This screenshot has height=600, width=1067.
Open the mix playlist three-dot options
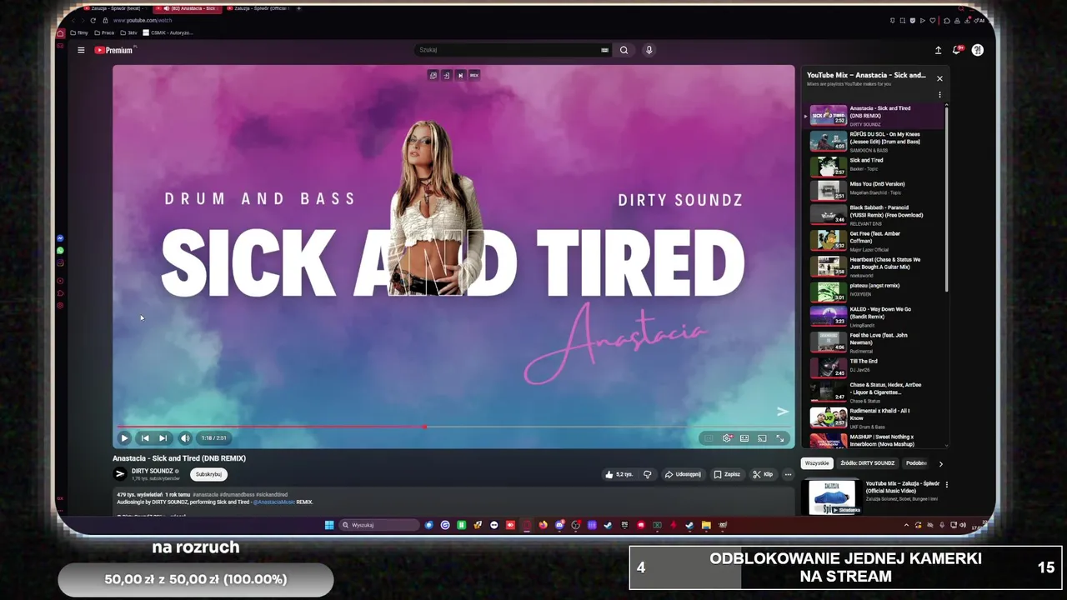[939, 95]
